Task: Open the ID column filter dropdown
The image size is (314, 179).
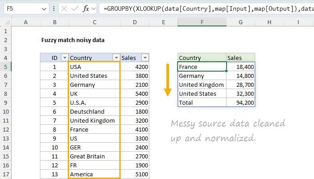Action: pos(65,58)
